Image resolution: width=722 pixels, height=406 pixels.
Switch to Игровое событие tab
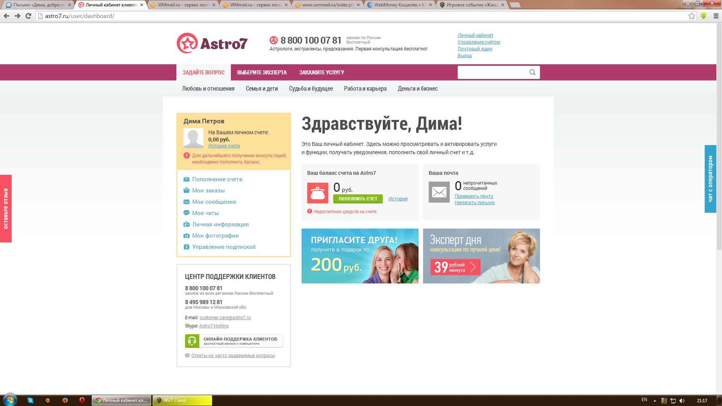coord(472,5)
